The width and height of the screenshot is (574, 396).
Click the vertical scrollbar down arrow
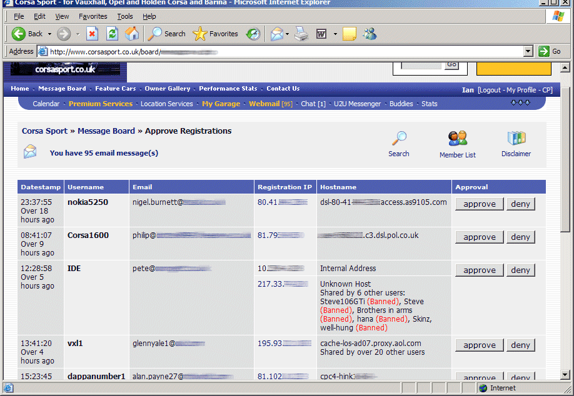[x=565, y=375]
